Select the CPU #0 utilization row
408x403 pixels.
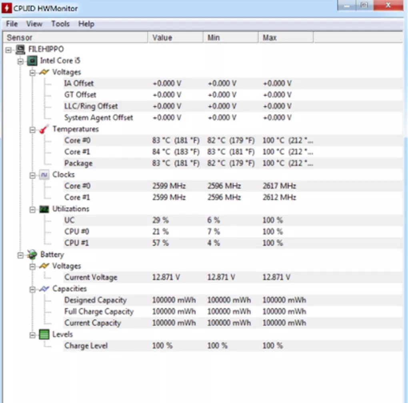point(233,231)
